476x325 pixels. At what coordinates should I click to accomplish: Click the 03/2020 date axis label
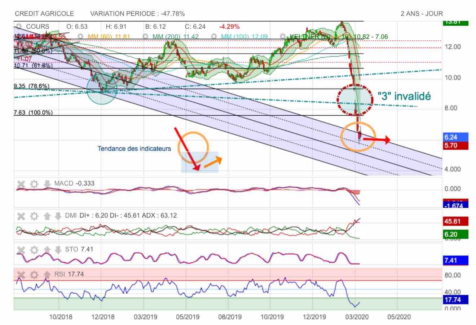(x=356, y=317)
